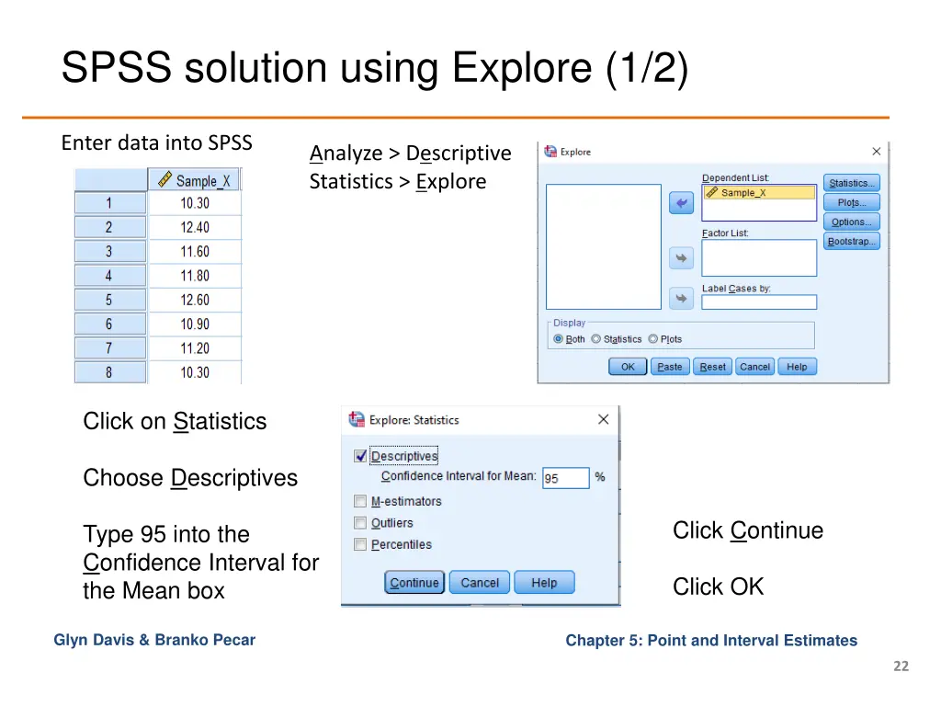Screen dimensions: 941x706
Task: Select row header 6 in data table
Action: [110, 324]
